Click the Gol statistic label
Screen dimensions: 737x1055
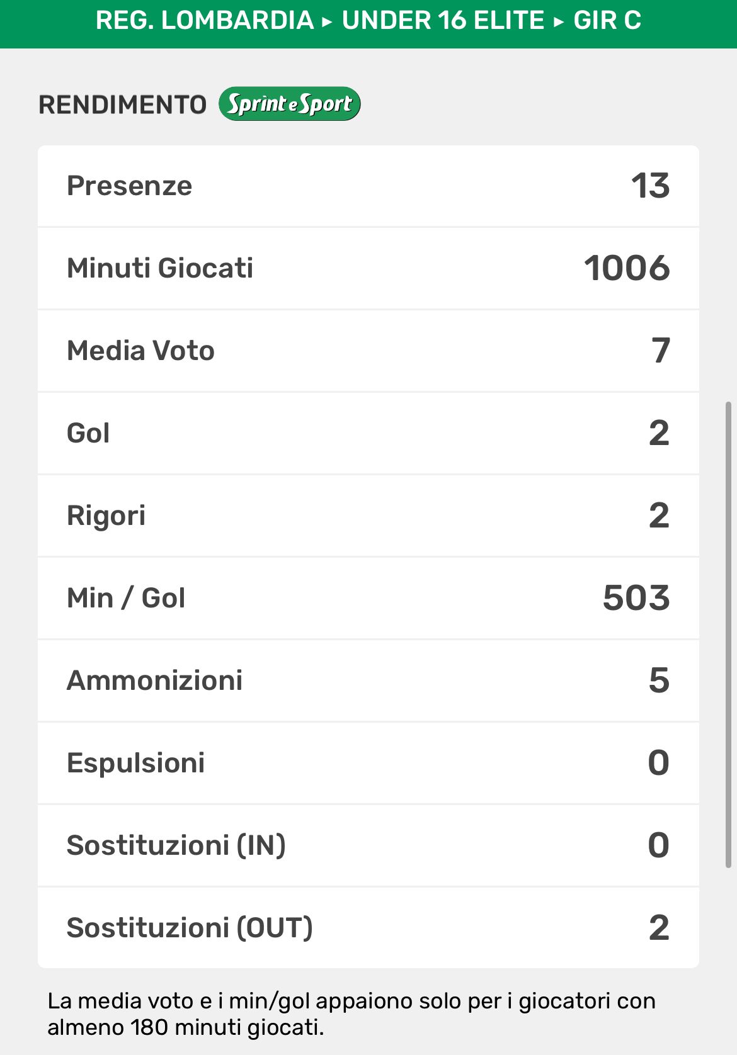(x=88, y=433)
